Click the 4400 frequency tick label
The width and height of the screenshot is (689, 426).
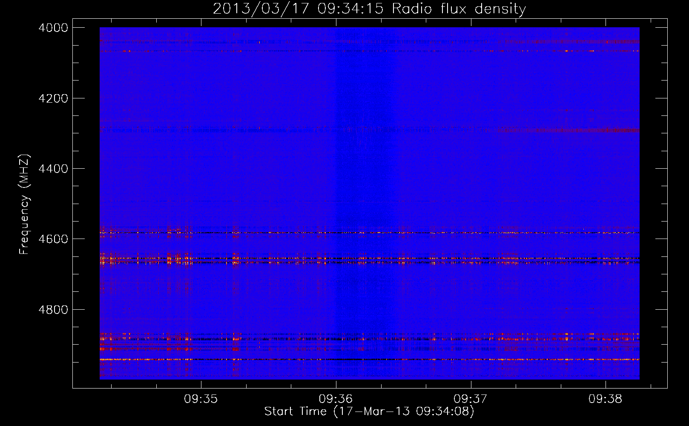(53, 169)
